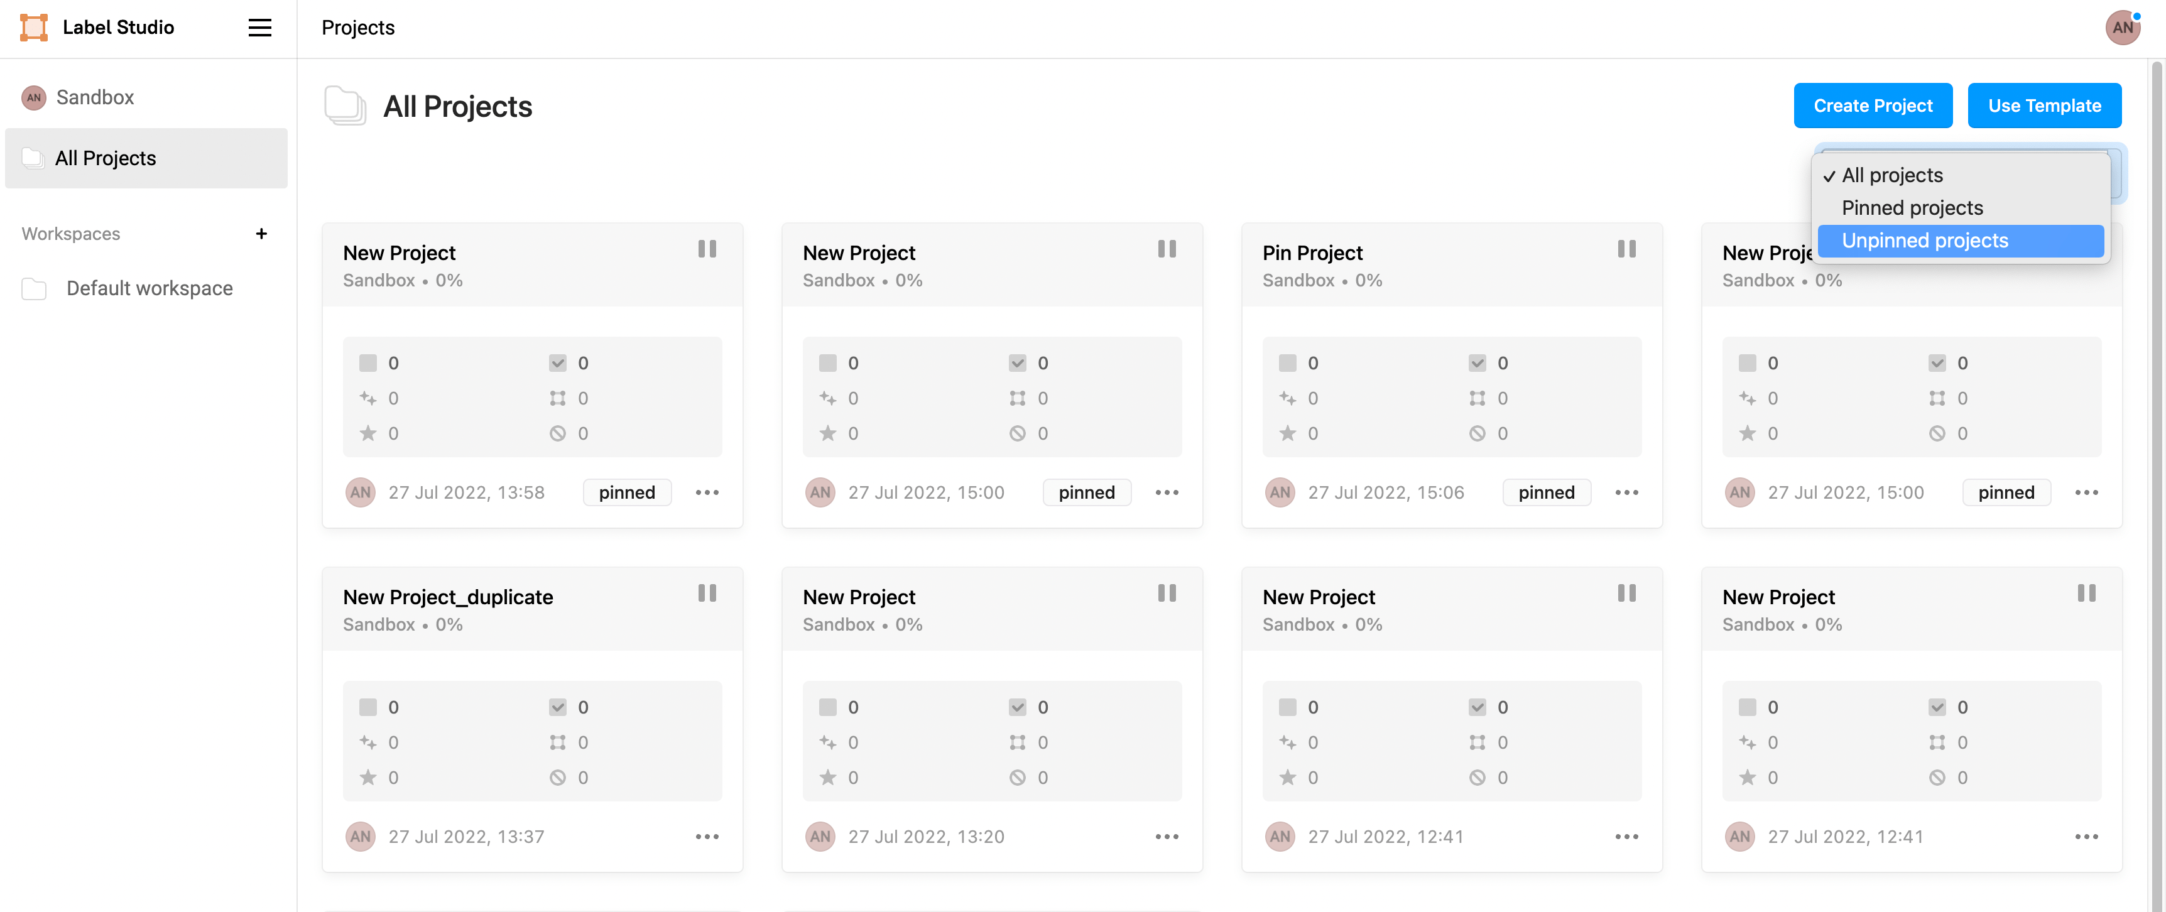
Task: Click the Create Project button
Action: (x=1873, y=106)
